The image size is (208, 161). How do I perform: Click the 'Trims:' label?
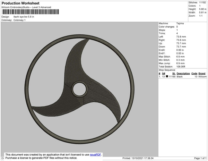coord(162,33)
